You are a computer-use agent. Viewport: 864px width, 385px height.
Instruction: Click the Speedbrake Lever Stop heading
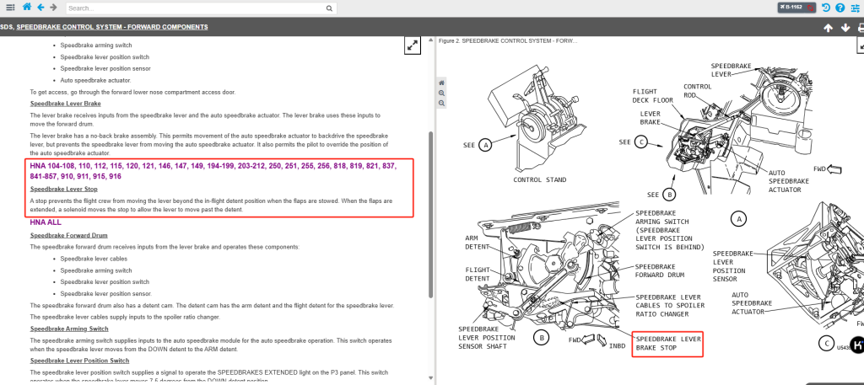64,190
